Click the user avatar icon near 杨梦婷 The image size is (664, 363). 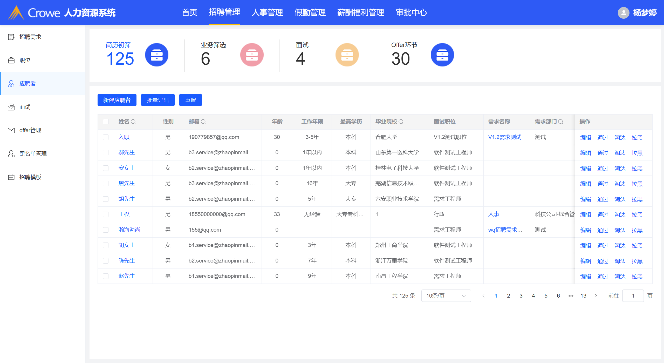(623, 13)
